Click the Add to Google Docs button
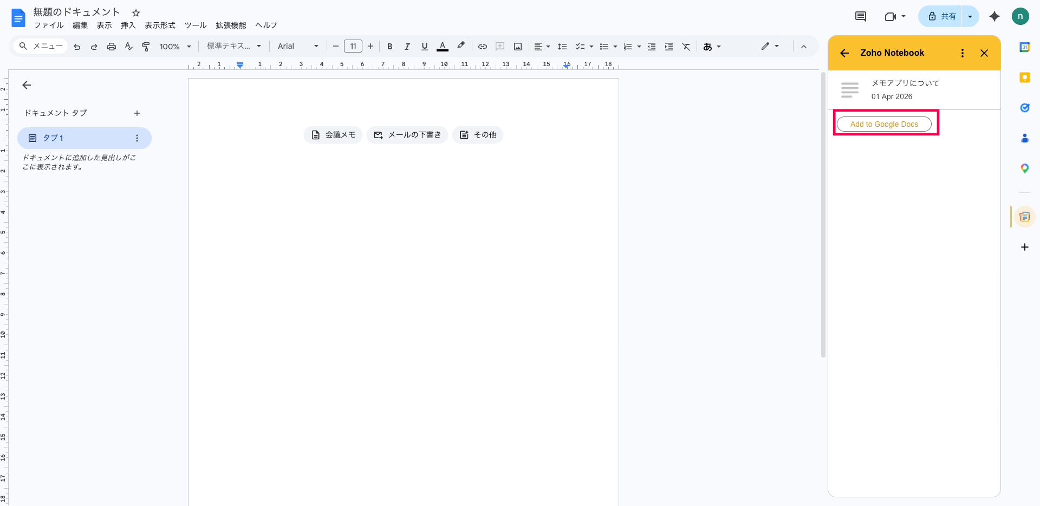 click(884, 124)
